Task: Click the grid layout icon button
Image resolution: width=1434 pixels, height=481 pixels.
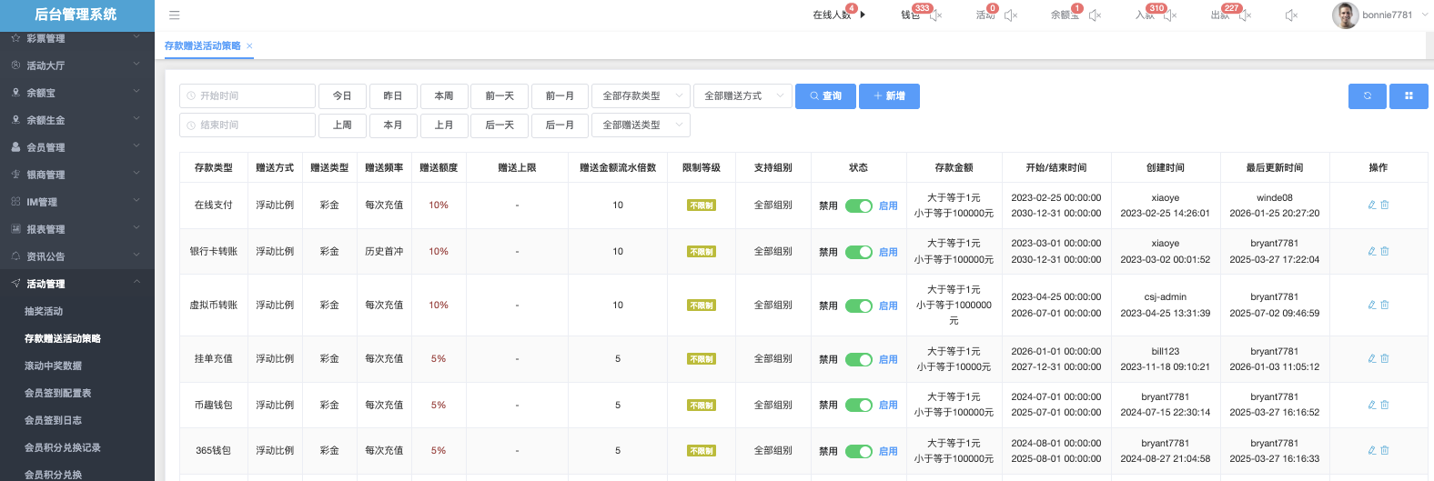Action: (x=1409, y=96)
